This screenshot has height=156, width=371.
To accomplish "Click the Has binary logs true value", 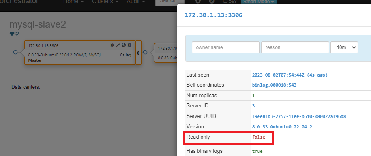I will [257, 151].
